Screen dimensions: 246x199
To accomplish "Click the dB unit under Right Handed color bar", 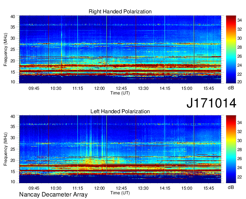I will coord(231,88).
